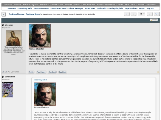
Task: Click New Username purchase link
Action: [89, 4]
